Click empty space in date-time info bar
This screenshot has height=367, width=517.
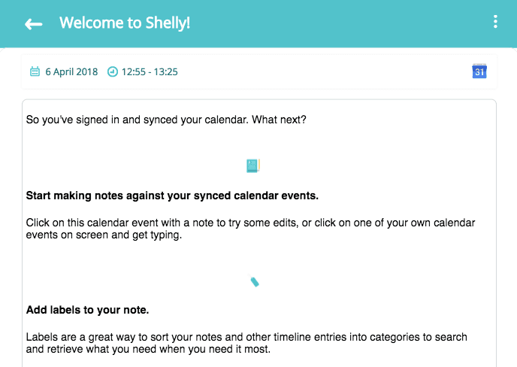tap(323, 71)
